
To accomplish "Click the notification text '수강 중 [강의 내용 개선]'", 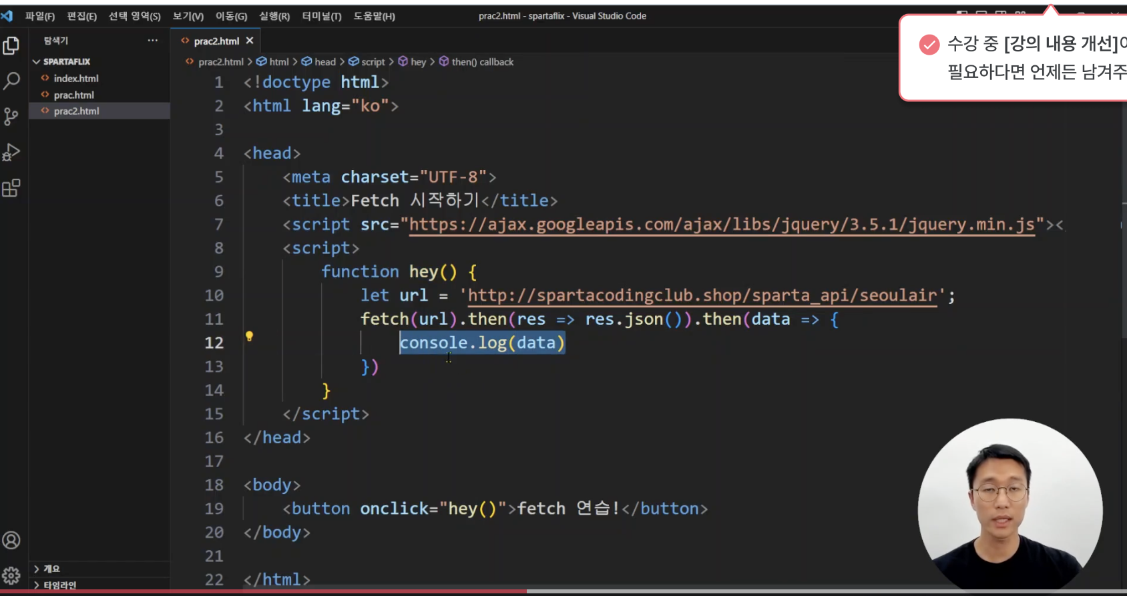I will pos(1033,44).
